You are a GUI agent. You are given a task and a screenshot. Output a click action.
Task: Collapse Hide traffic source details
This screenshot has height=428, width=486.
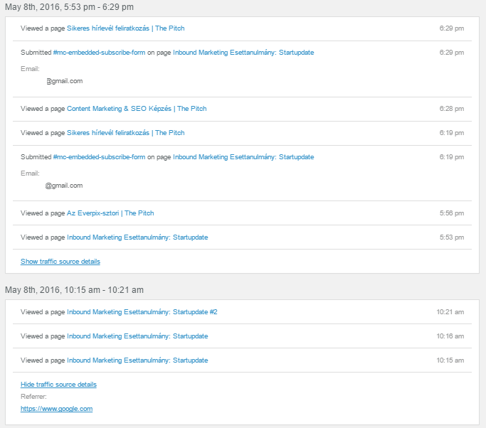click(58, 385)
